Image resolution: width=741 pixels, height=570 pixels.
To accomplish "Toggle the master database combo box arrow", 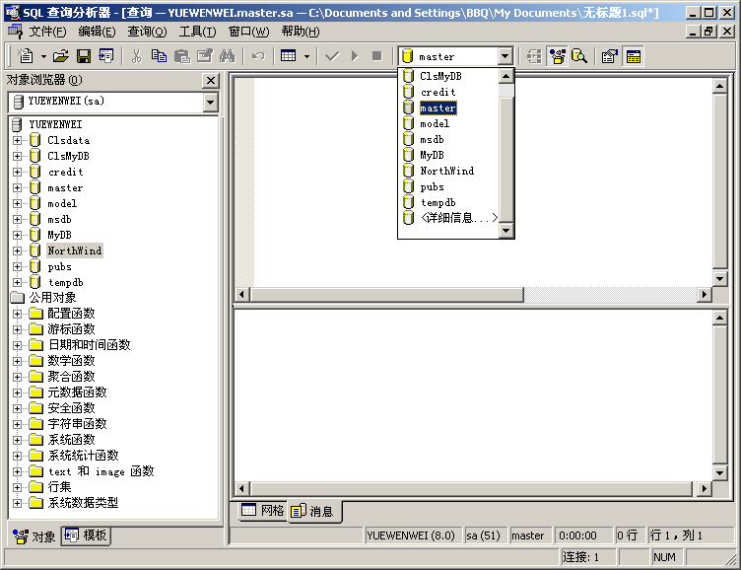I will tap(505, 56).
